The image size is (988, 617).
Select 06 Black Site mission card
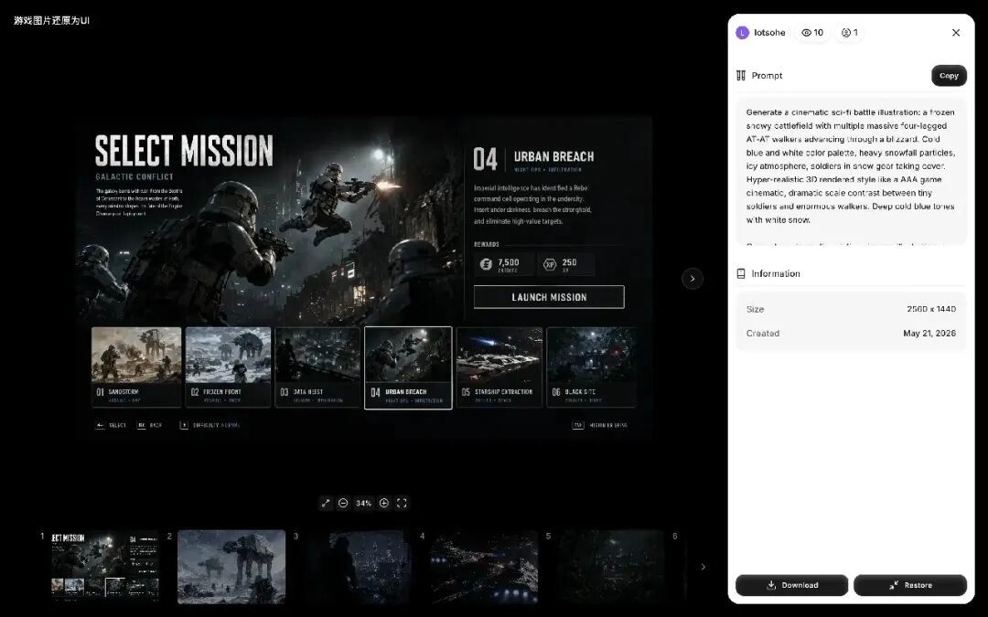591,367
